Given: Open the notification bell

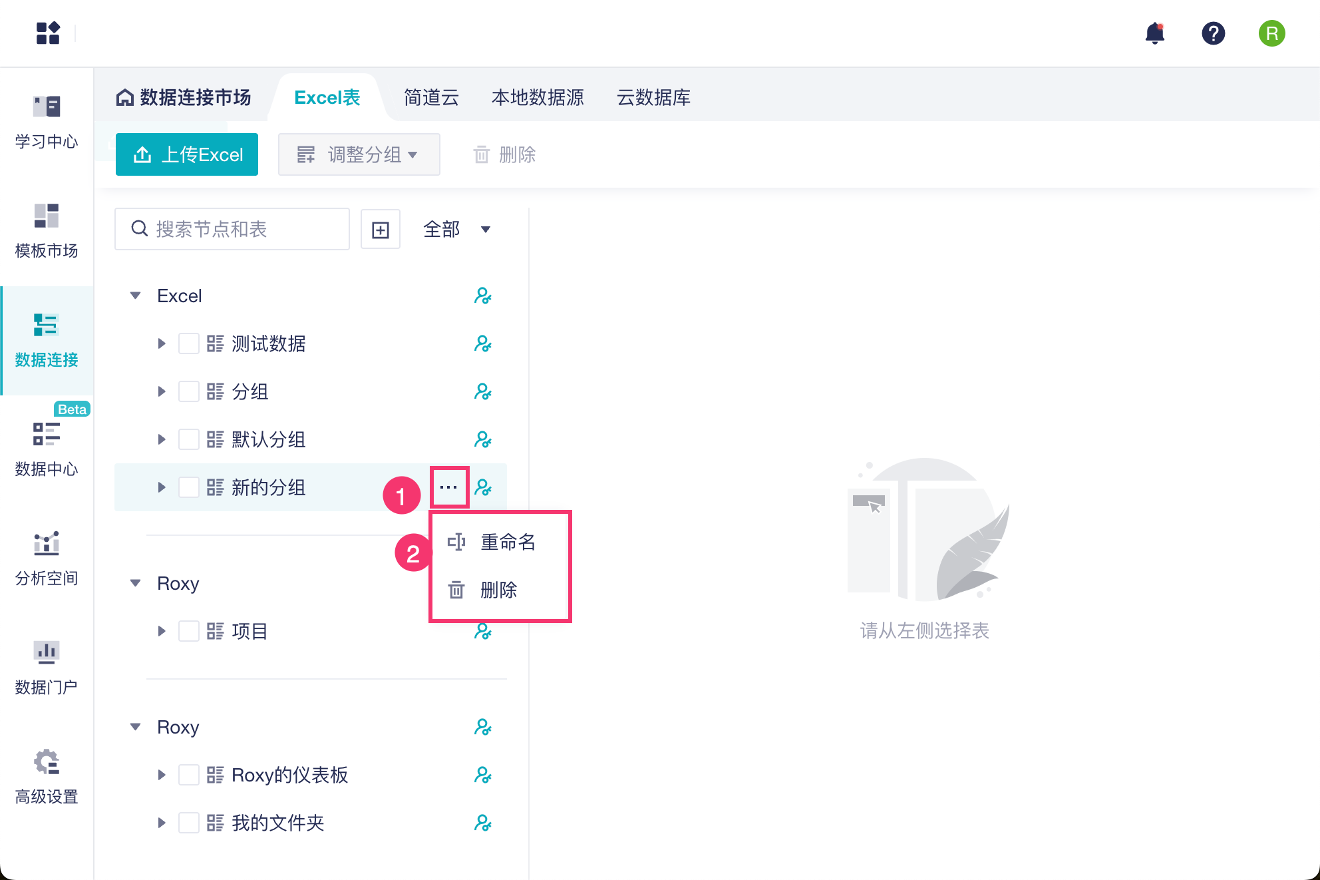Looking at the screenshot, I should click(1154, 33).
